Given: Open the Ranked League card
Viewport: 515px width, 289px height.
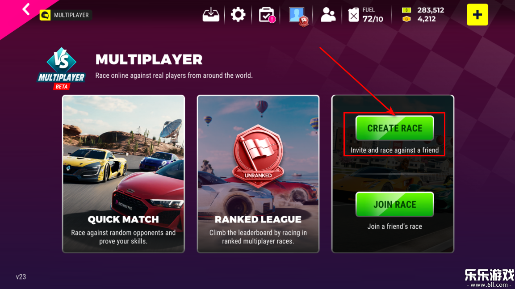Looking at the screenshot, I should (x=258, y=174).
